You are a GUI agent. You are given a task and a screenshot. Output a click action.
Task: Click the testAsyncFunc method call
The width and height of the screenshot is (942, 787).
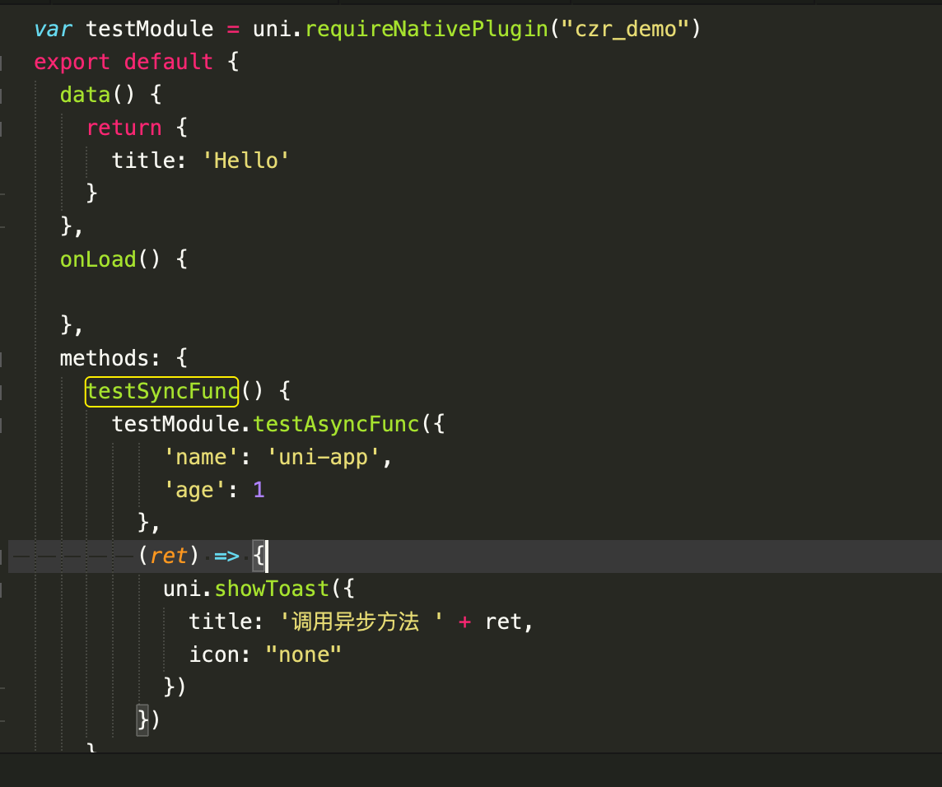pyautogui.click(x=337, y=424)
